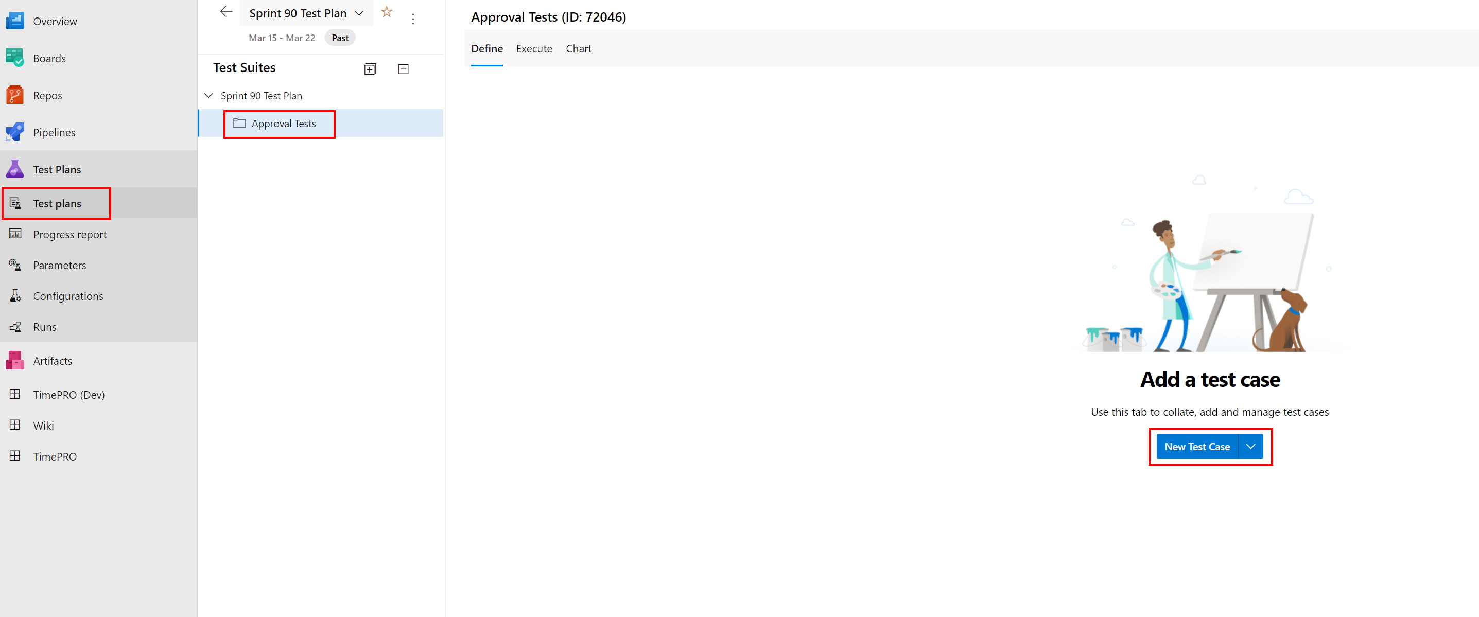
Task: Click the back arrow beside plan name
Action: pos(226,12)
